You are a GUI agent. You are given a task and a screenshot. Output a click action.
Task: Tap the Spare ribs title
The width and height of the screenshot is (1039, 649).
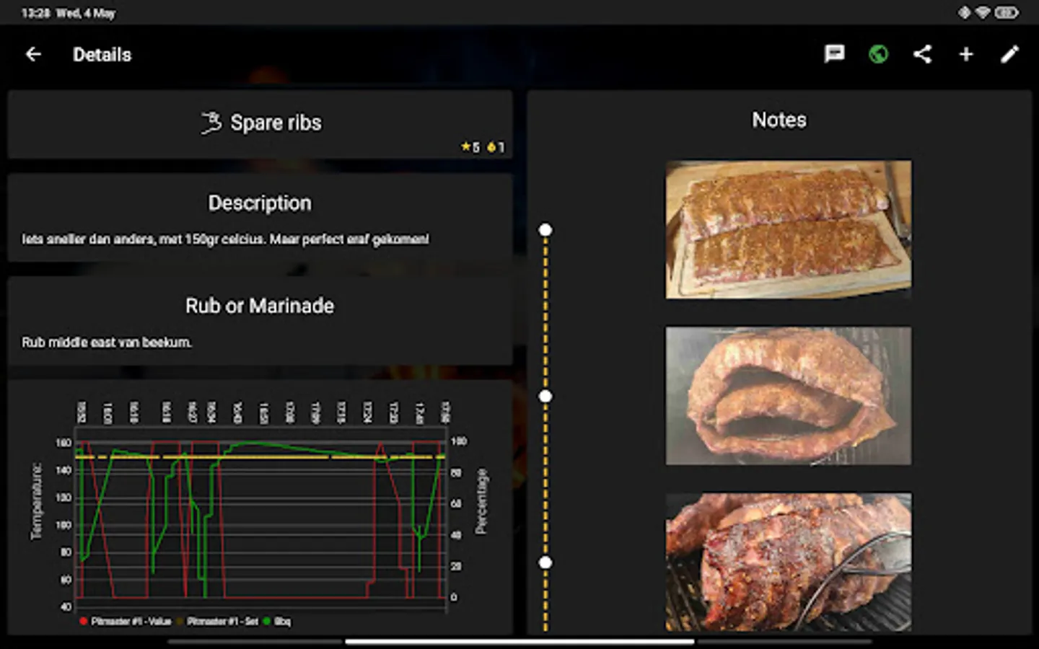(276, 123)
